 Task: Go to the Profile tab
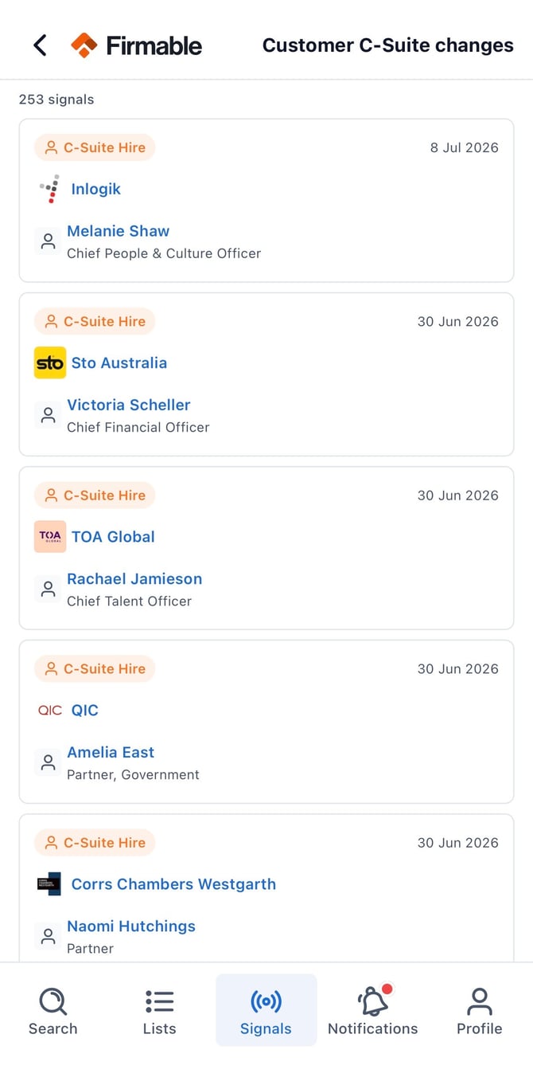coord(479,1011)
